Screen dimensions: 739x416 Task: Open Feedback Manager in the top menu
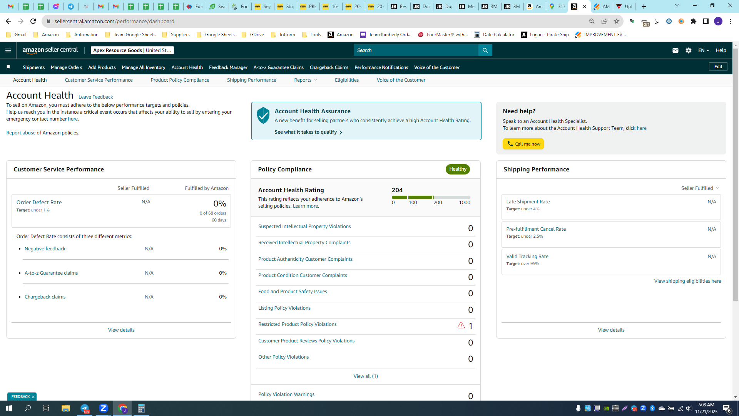pyautogui.click(x=228, y=67)
